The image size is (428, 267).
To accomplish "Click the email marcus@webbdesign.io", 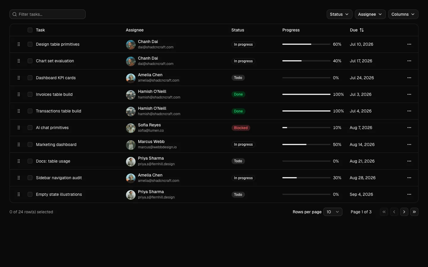I will tap(157, 147).
